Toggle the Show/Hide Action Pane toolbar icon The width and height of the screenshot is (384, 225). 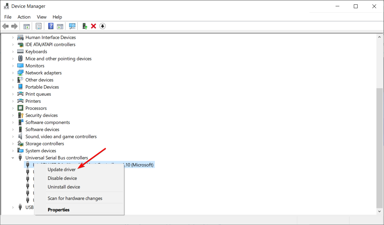pyautogui.click(x=60, y=26)
